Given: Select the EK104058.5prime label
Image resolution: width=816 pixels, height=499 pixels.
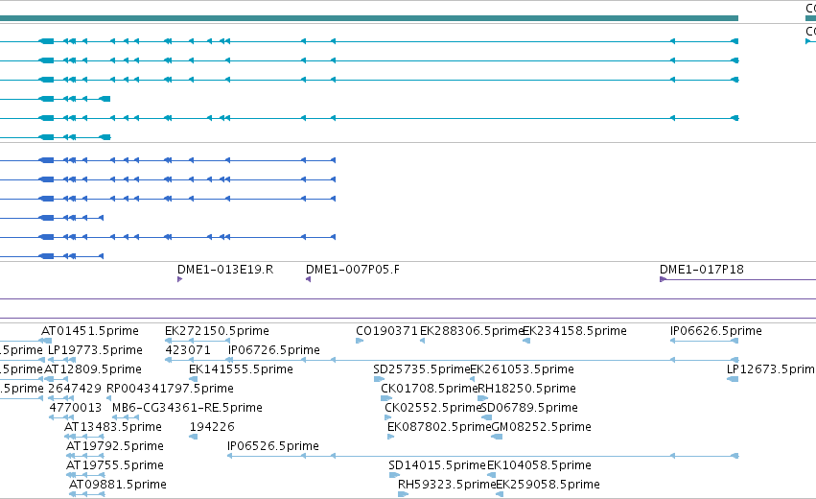Looking at the screenshot, I should pyautogui.click(x=539, y=465).
